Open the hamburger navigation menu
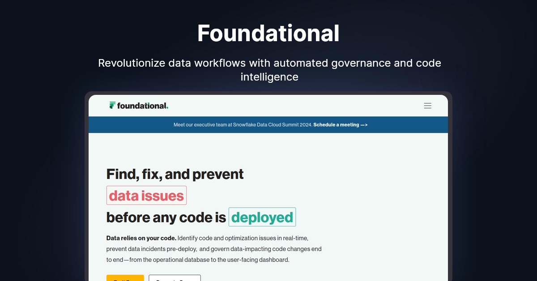The image size is (537, 281). pos(427,106)
